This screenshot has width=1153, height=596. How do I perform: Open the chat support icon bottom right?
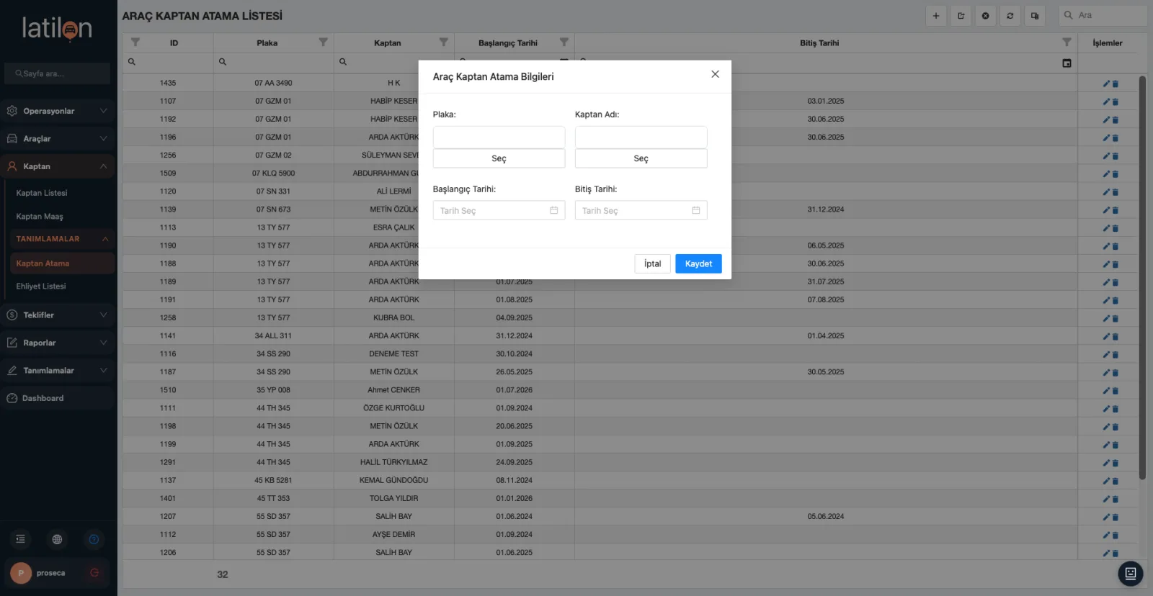point(1130,574)
